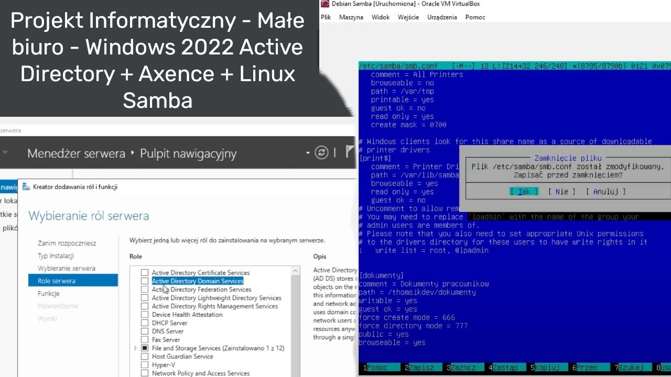
Task: Click Anuluj in the close file dialog
Action: pos(606,192)
